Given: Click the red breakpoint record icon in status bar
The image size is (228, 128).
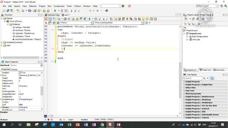Looking at the screenshot, I should 48,119.
